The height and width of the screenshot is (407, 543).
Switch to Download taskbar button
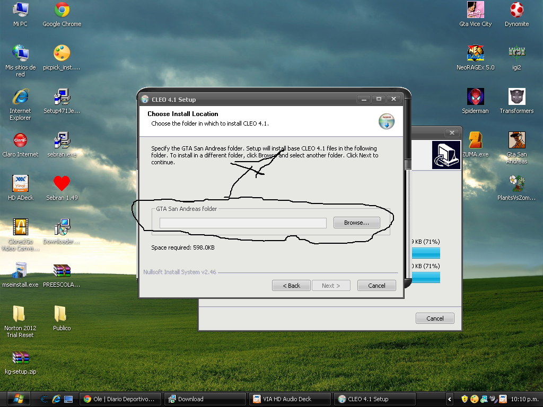coord(205,399)
